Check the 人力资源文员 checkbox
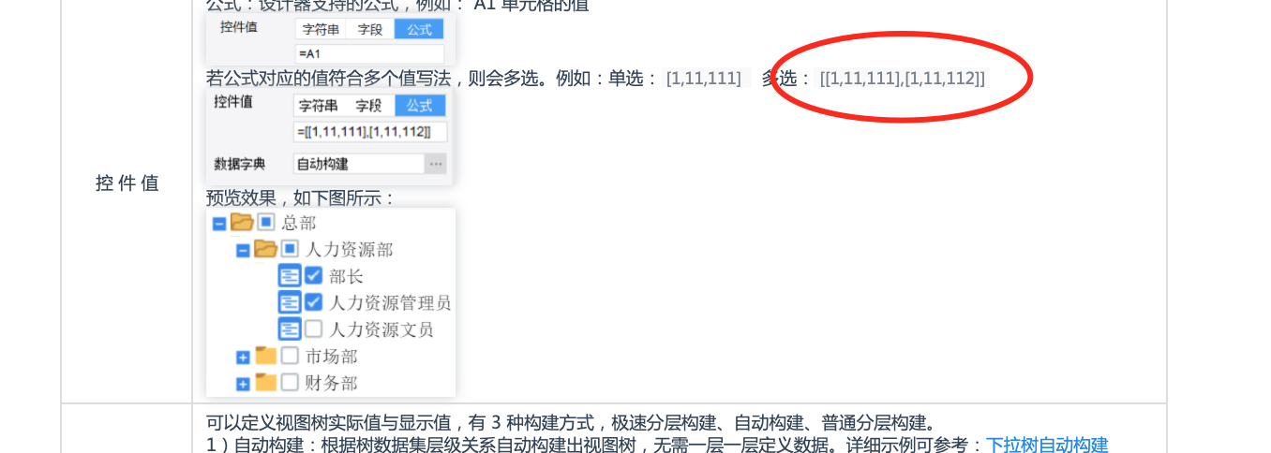 pyautogui.click(x=314, y=329)
